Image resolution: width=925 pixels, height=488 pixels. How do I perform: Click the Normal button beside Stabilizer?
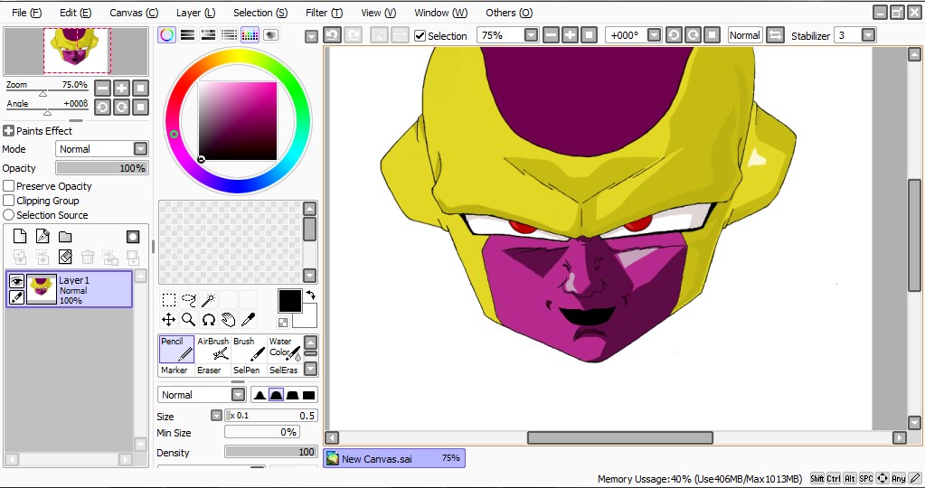coord(745,35)
